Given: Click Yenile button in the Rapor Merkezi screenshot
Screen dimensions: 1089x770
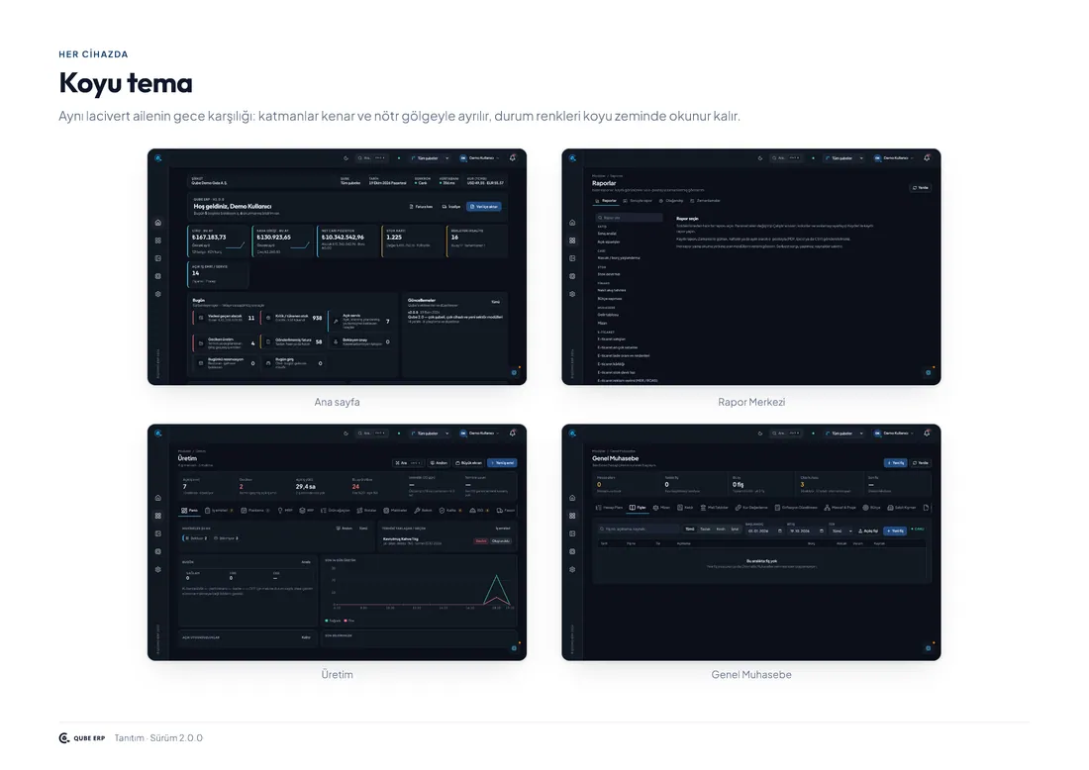Looking at the screenshot, I should 921,188.
